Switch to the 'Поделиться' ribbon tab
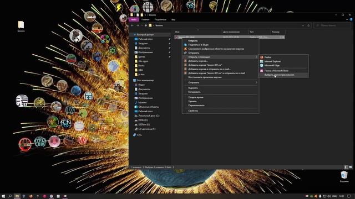Viewport: 355px width, 199px height. 160,20
